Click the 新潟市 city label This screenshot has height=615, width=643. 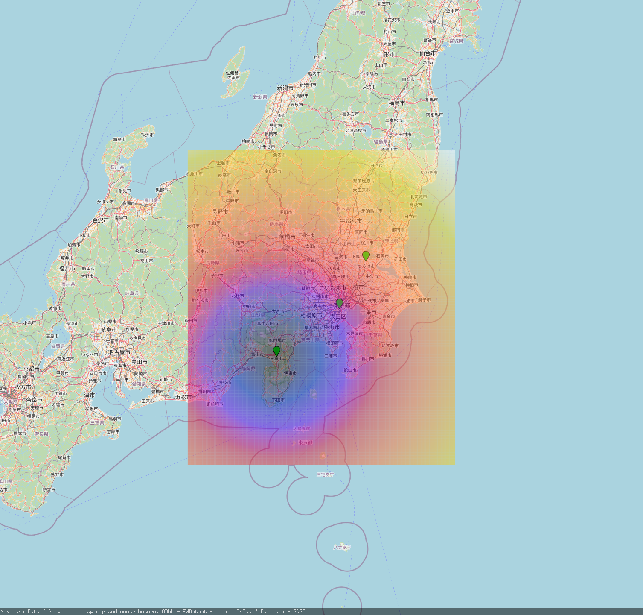(285, 88)
